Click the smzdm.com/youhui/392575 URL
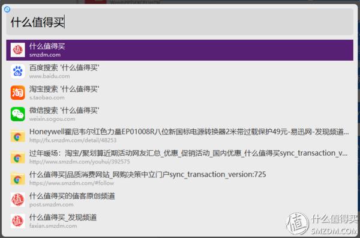 tap(79, 162)
